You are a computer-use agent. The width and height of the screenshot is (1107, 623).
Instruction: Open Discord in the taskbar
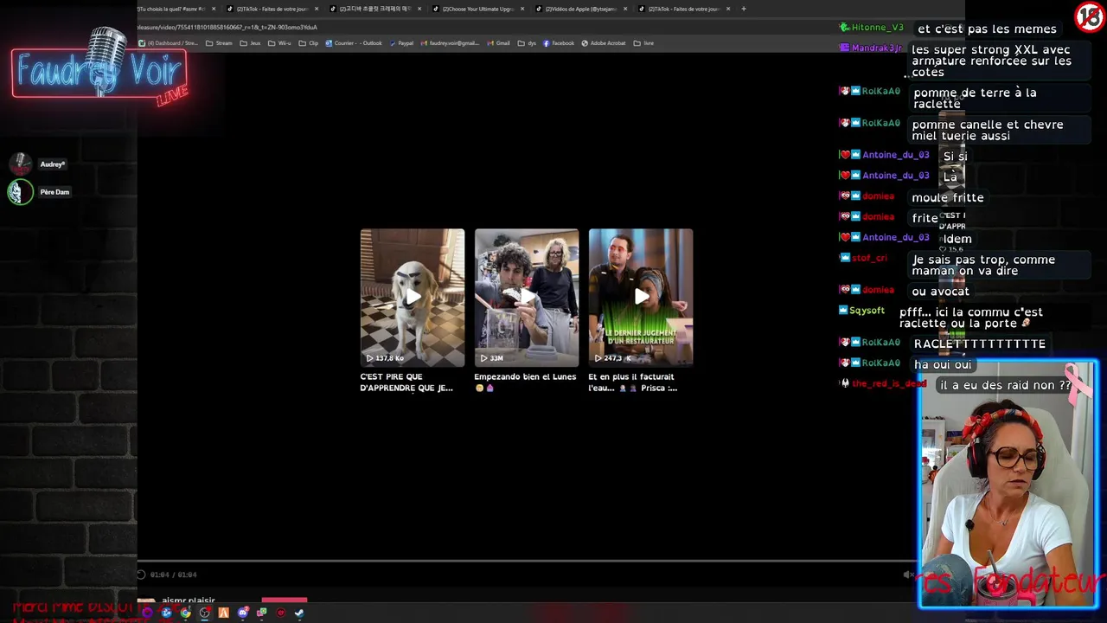pyautogui.click(x=243, y=613)
